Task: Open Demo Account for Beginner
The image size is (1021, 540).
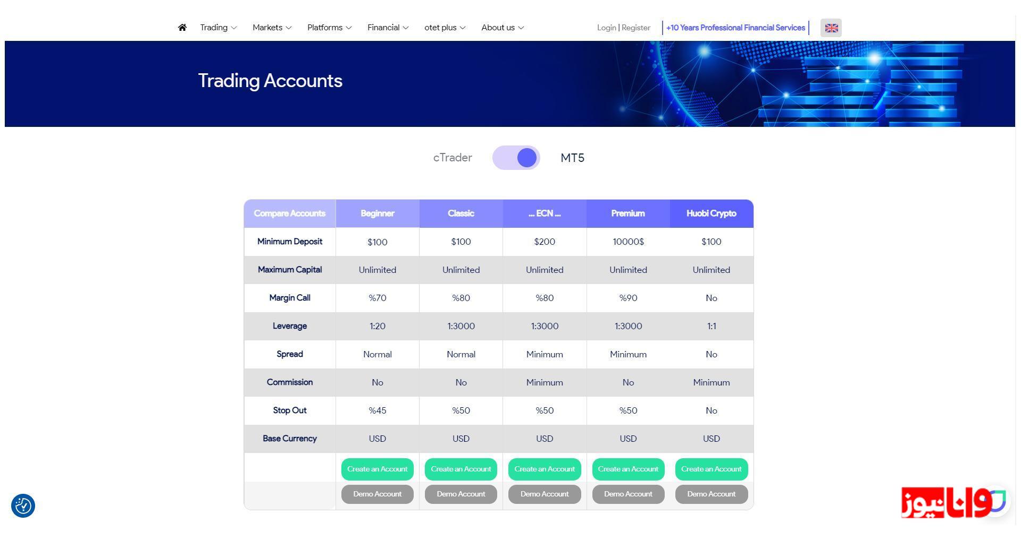Action: pyautogui.click(x=378, y=494)
